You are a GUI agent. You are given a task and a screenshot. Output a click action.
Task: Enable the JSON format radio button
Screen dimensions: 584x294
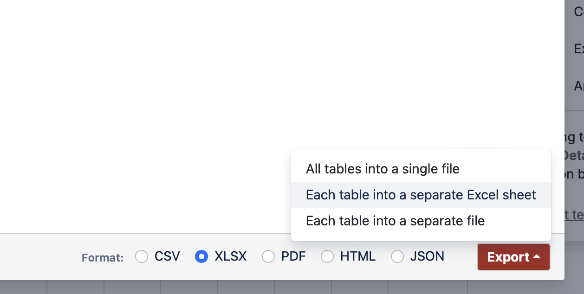397,256
